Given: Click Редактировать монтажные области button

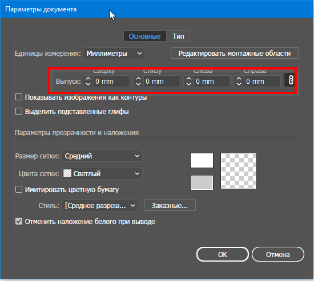Looking at the screenshot, I should click(235, 53).
